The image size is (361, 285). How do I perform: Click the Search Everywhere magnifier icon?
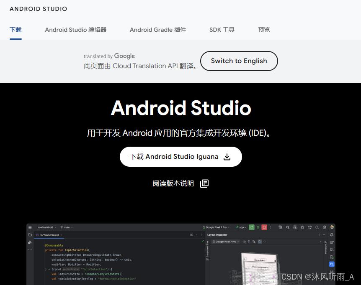[x=317, y=227]
